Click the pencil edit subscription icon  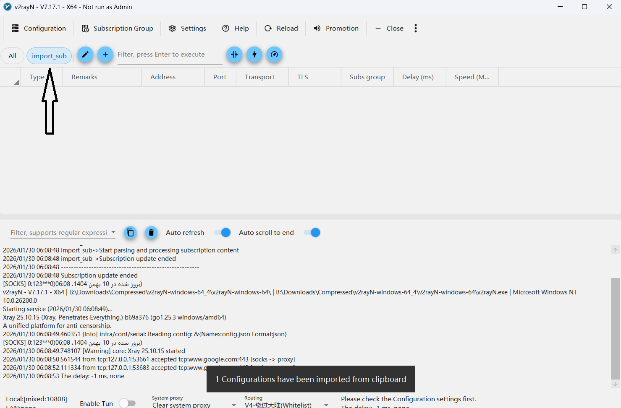tap(85, 55)
